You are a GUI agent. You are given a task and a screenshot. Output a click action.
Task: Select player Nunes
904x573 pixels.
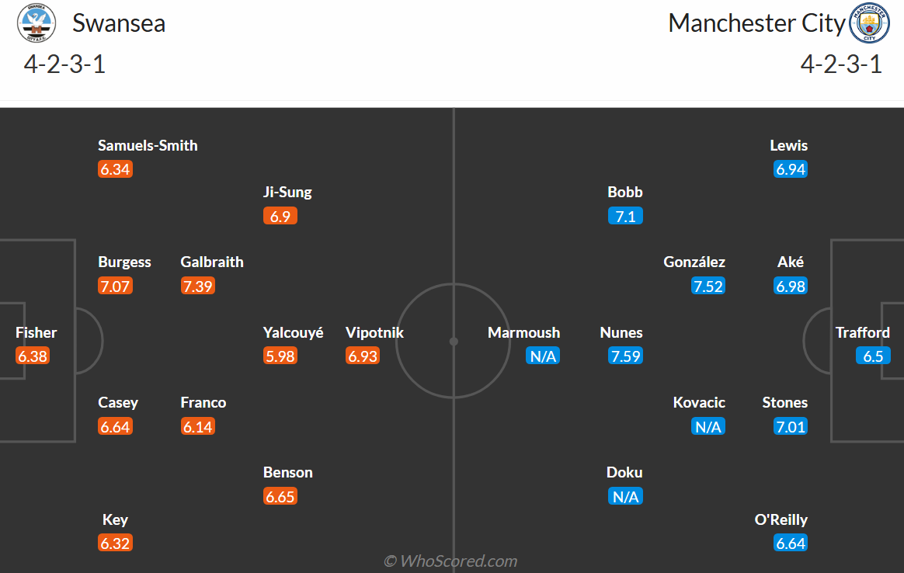(621, 332)
